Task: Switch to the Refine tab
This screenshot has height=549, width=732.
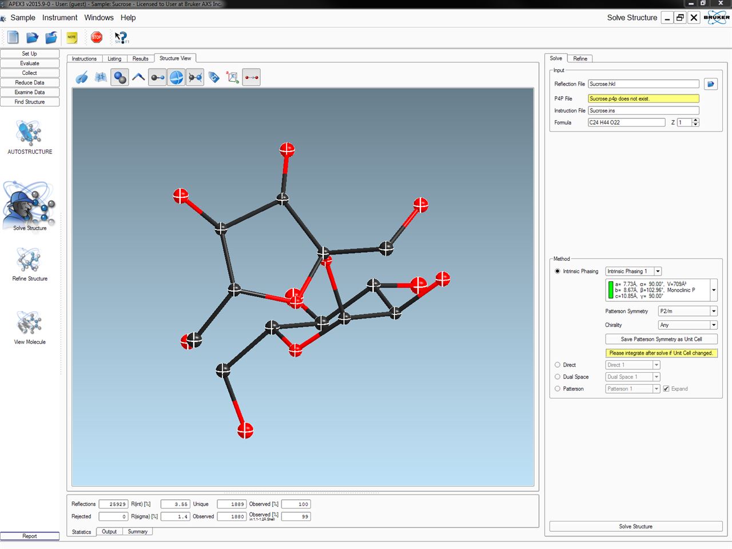Action: pos(580,59)
